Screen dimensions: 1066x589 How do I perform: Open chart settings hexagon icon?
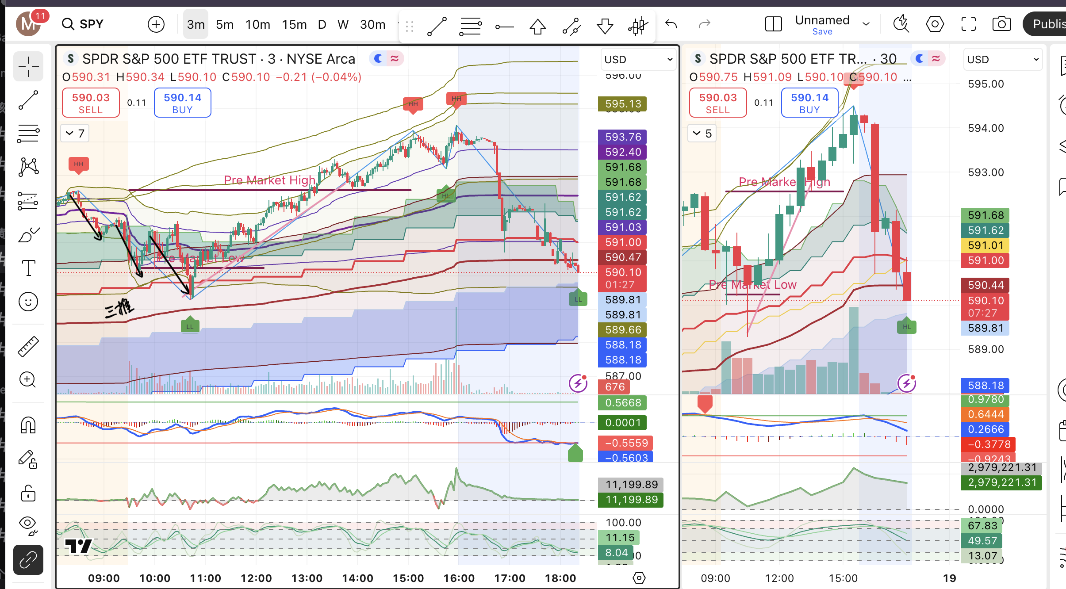[935, 24]
